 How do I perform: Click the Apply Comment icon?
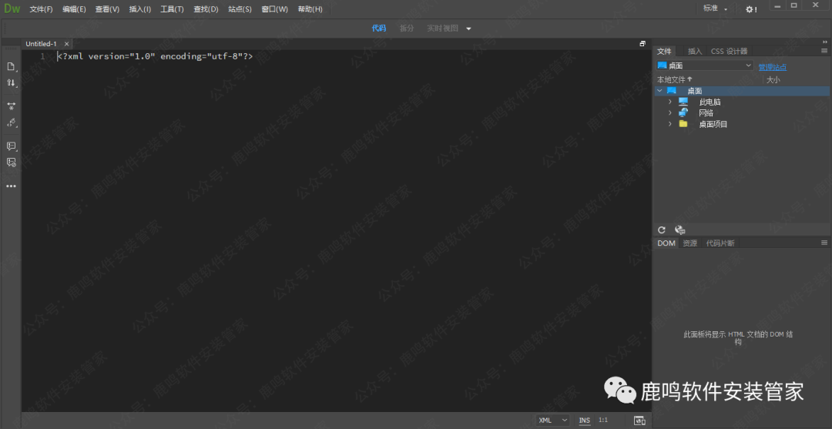pos(11,146)
